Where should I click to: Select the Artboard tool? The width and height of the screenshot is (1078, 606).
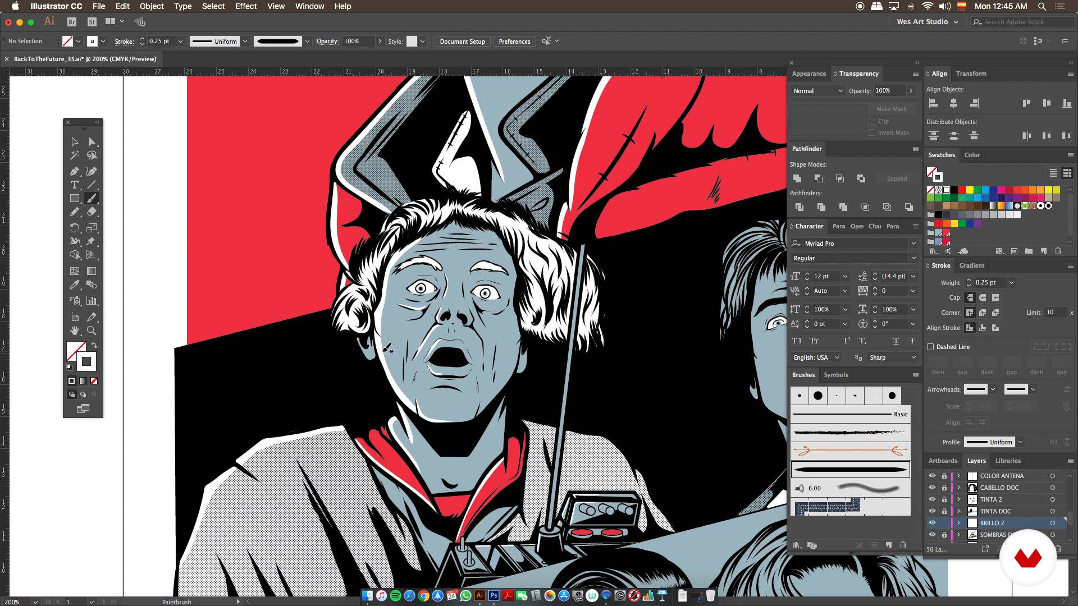pyautogui.click(x=75, y=317)
